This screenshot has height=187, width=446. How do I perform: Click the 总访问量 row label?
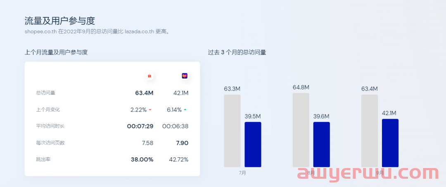click(x=45, y=93)
